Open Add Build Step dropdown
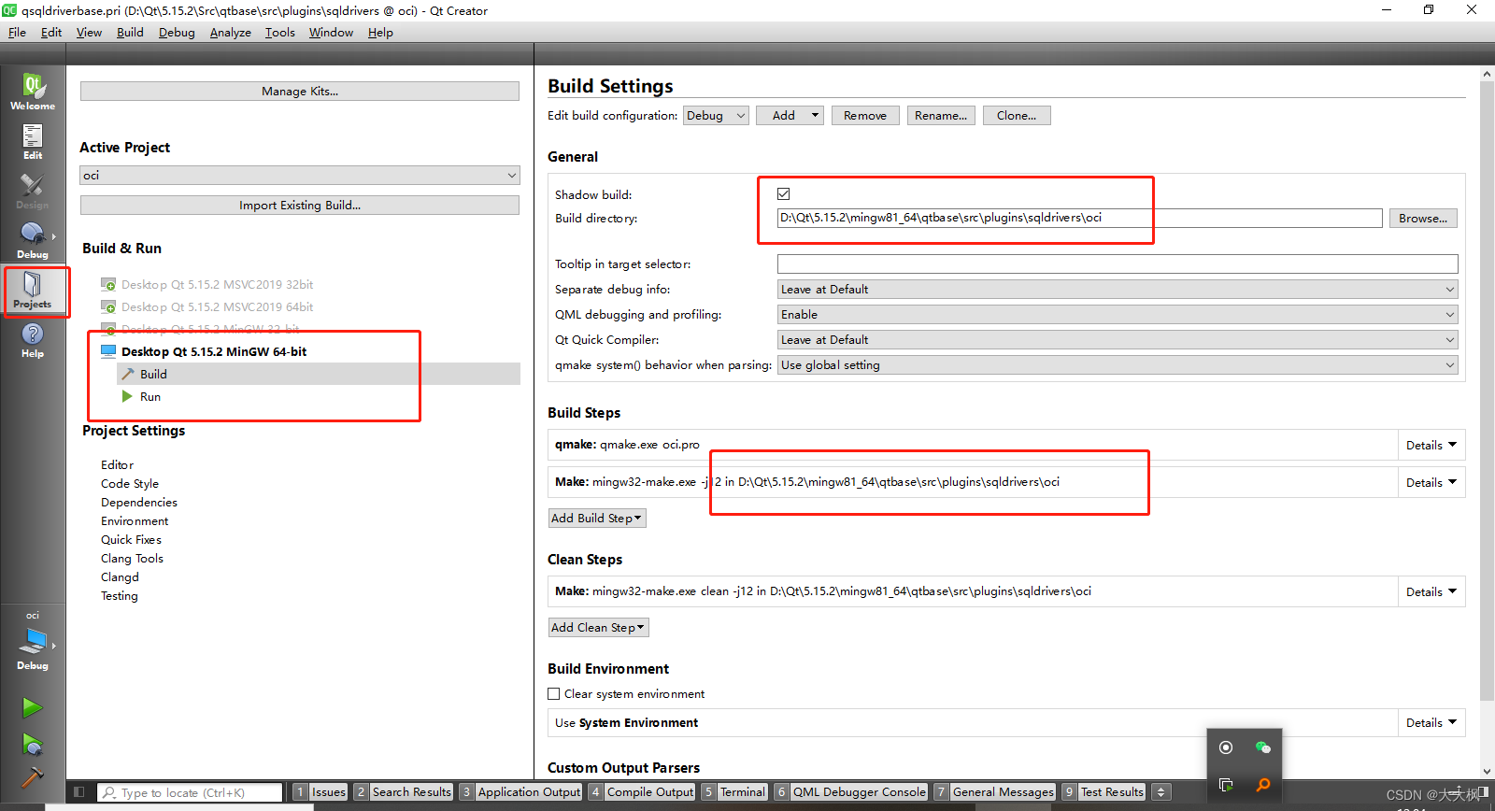 [x=597, y=519]
